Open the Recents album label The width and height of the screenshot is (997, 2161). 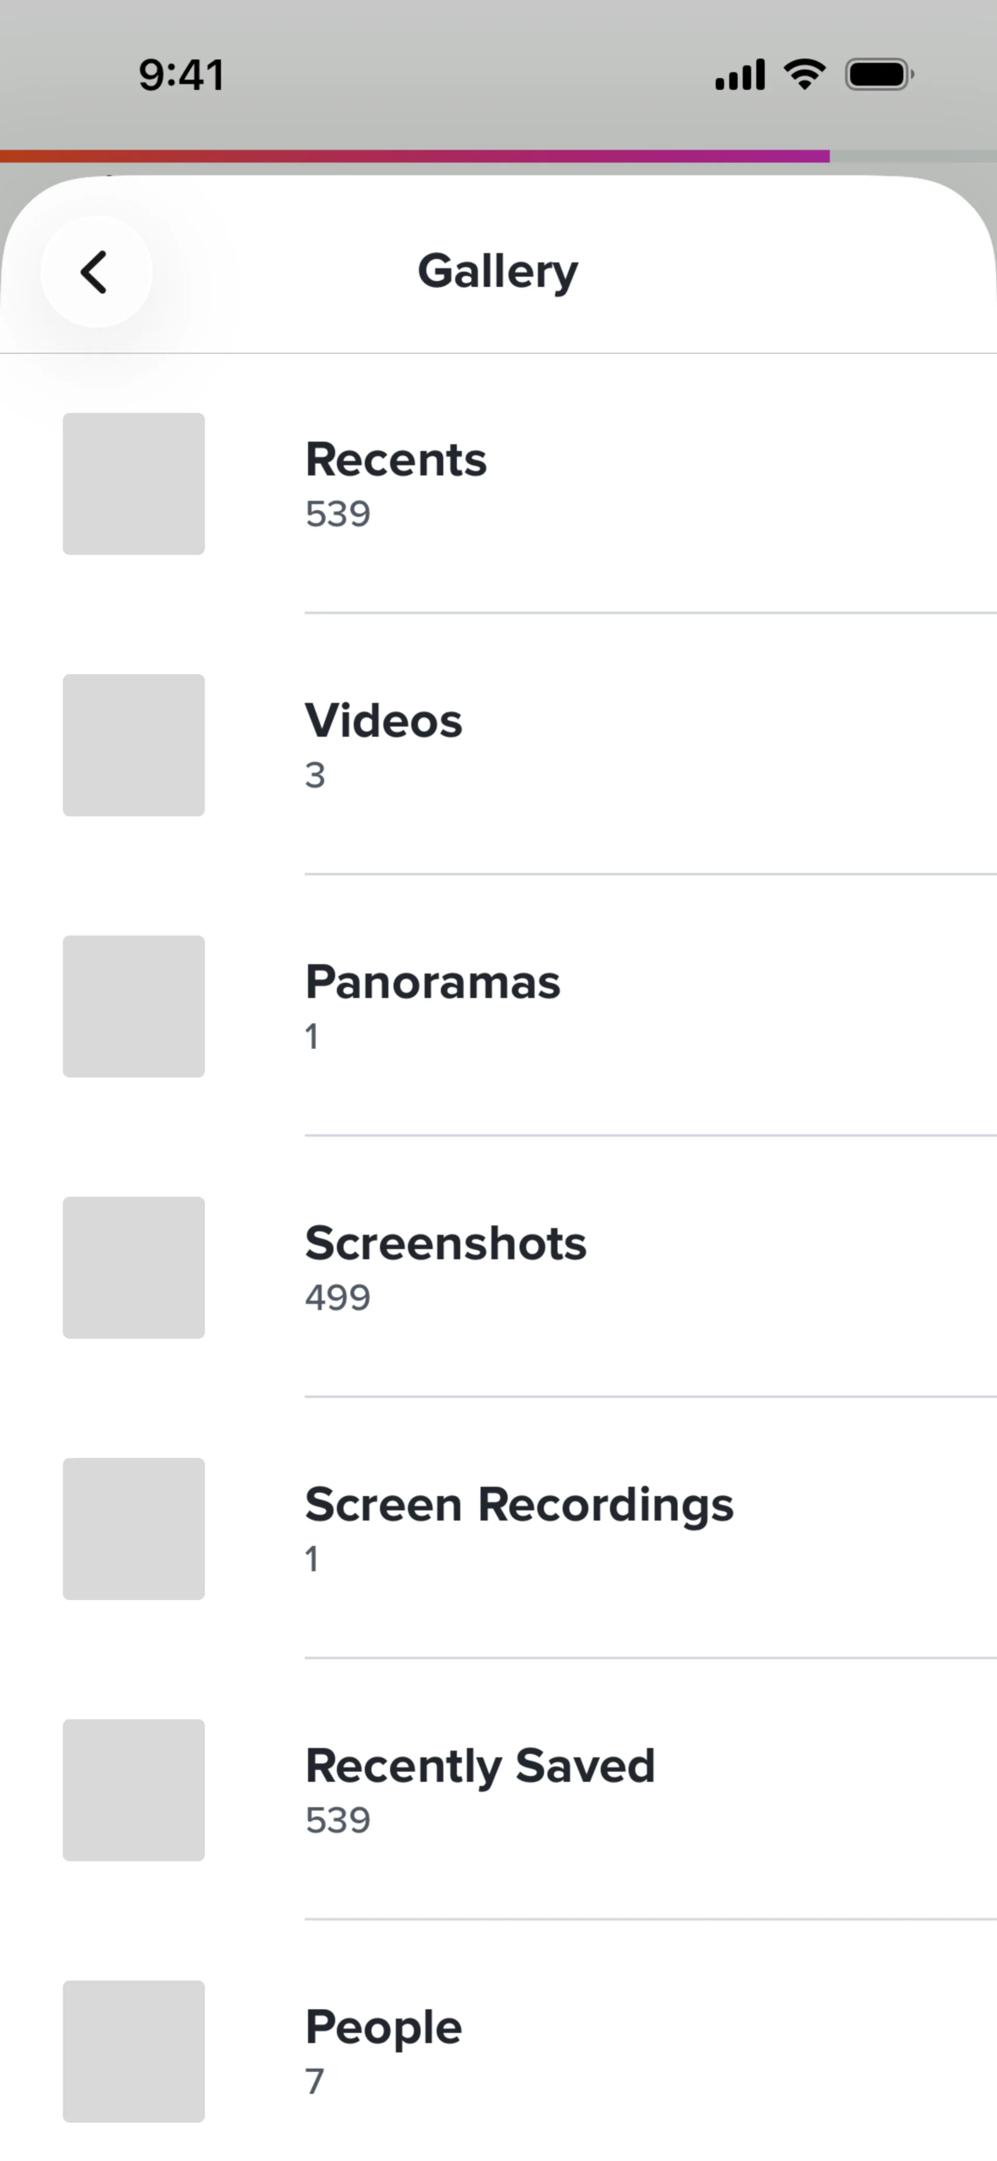(x=395, y=460)
